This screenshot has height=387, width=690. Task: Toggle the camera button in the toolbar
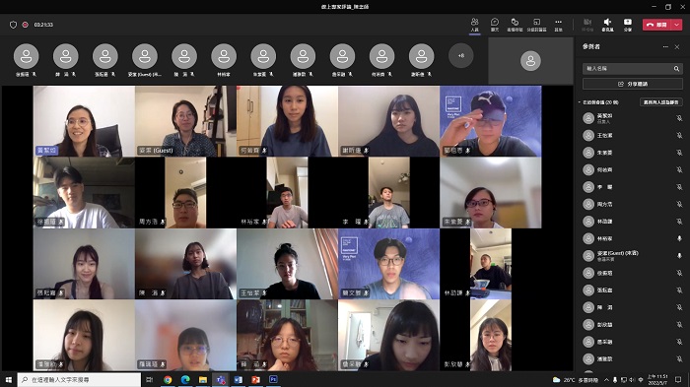click(x=587, y=25)
